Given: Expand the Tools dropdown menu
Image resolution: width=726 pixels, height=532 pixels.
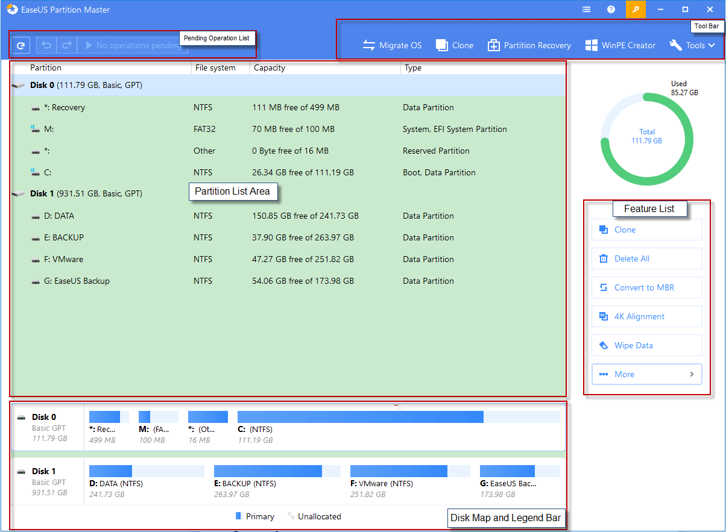Looking at the screenshot, I should tap(692, 45).
